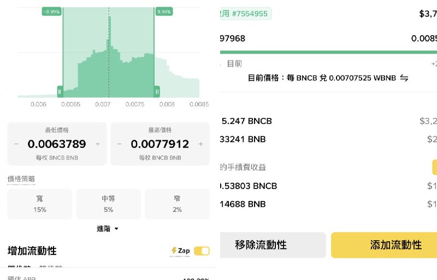Screen dimensions: 437x280
Task: Click the 價格策略 price strategy label
Action: coord(21,179)
